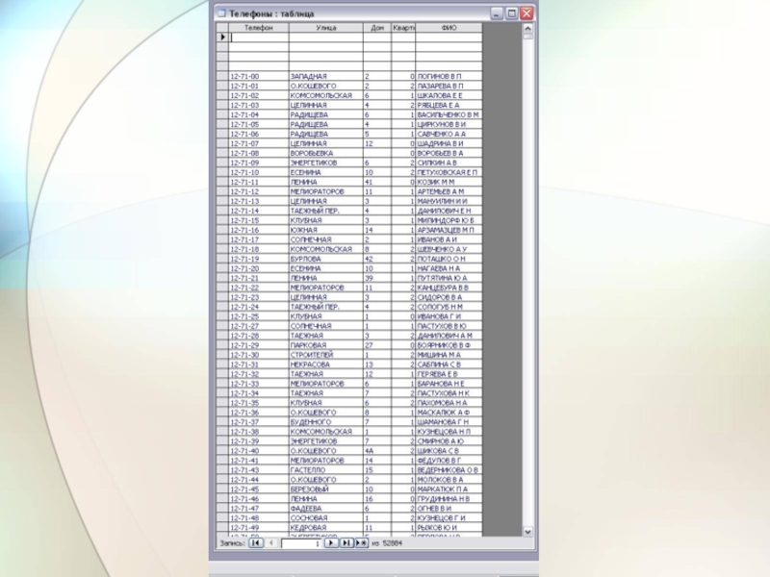Minimize the Телефоны table window
770x577 pixels.
click(x=497, y=13)
